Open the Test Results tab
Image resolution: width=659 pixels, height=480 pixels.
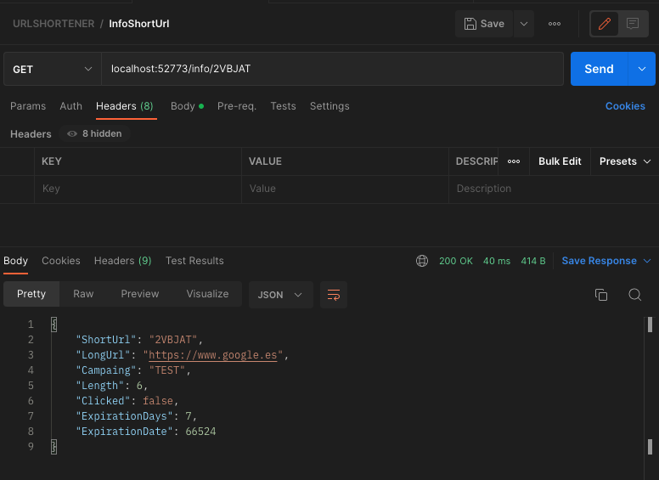click(194, 261)
